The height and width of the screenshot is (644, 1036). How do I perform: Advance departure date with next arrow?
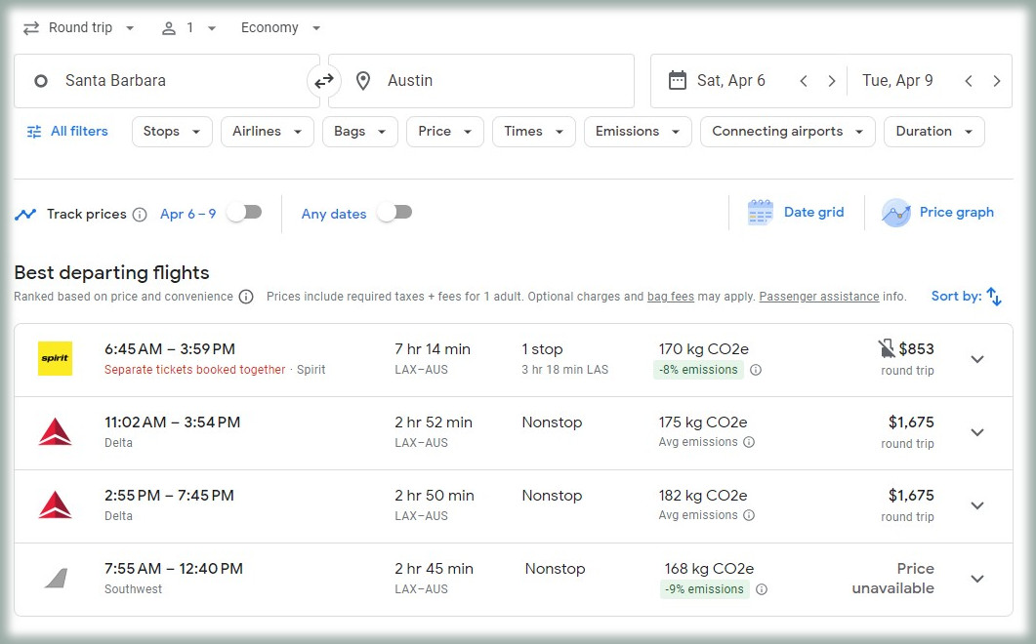(x=831, y=81)
